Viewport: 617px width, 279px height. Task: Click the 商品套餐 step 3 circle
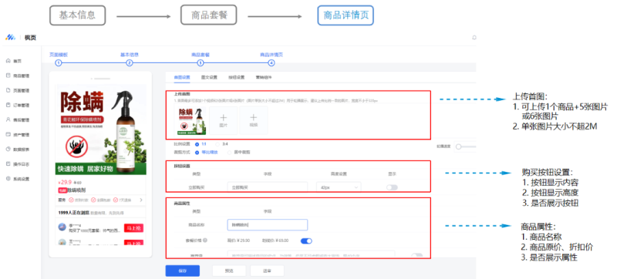(x=201, y=63)
